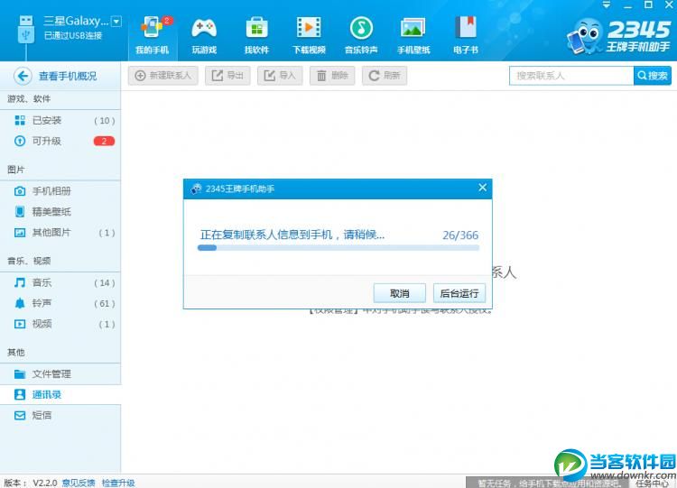
Task: Click the red badge showing 2 upgrades
Action: (104, 141)
